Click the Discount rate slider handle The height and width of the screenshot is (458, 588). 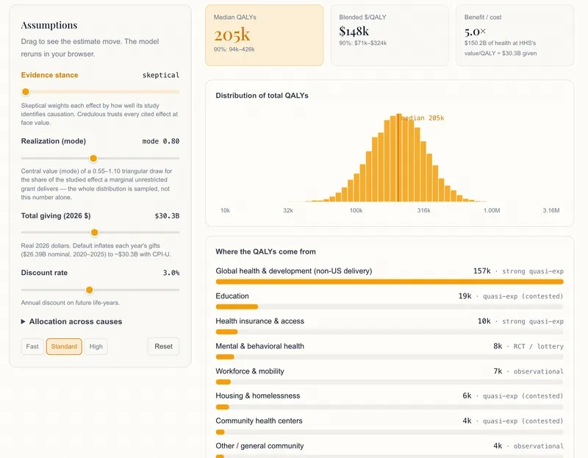click(x=89, y=290)
